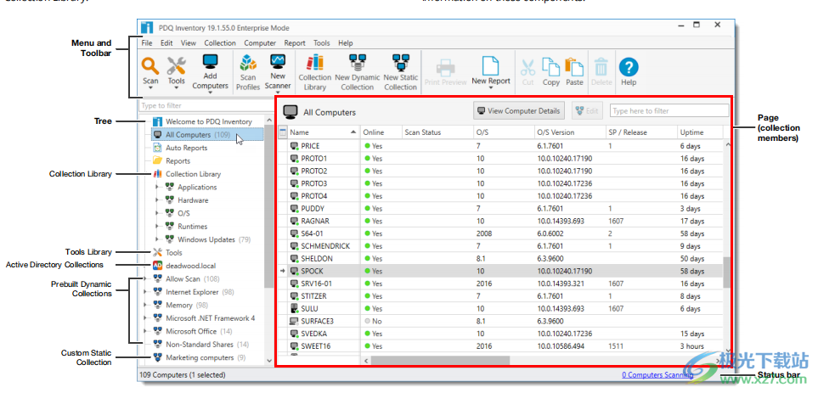The width and height of the screenshot is (818, 393).
Task: Expand the Microsoft Office collection
Action: click(144, 332)
